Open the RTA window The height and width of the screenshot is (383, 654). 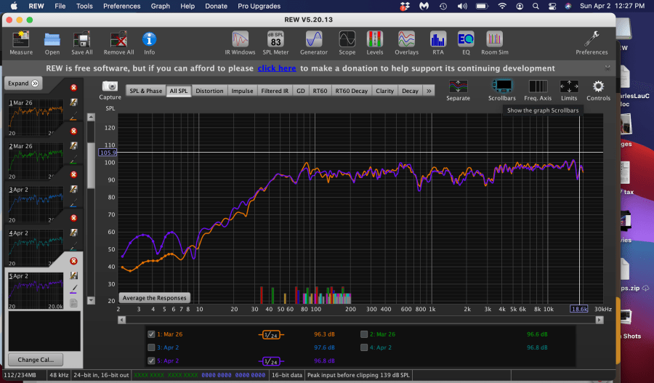coord(438,43)
